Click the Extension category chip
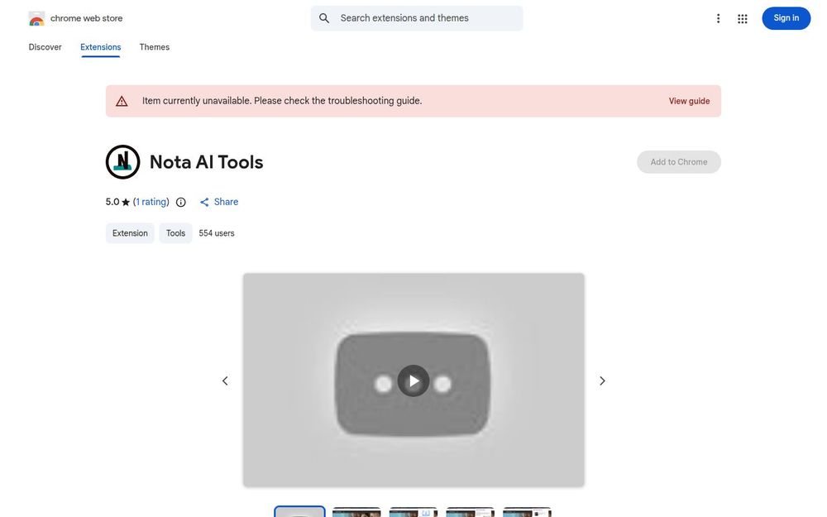827x517 pixels. pyautogui.click(x=130, y=233)
